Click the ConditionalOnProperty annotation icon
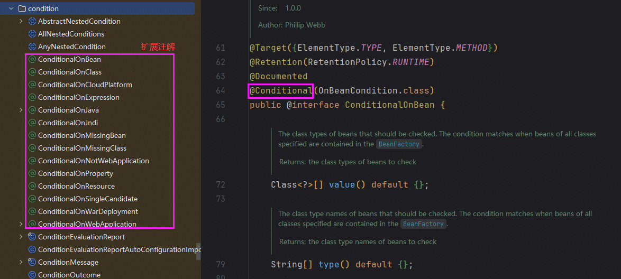The width and height of the screenshot is (621, 279). coord(32,173)
